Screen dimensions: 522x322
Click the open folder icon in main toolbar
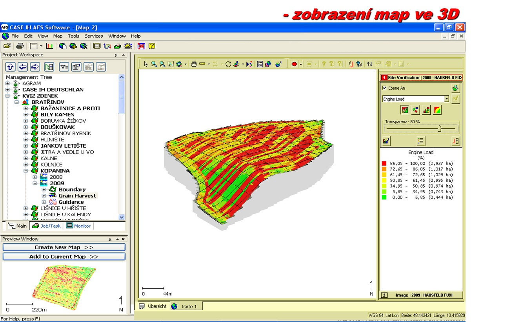pyautogui.click(x=7, y=46)
